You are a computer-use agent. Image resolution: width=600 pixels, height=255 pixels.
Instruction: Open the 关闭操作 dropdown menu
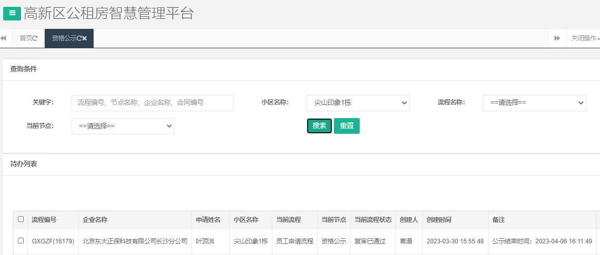(x=584, y=38)
